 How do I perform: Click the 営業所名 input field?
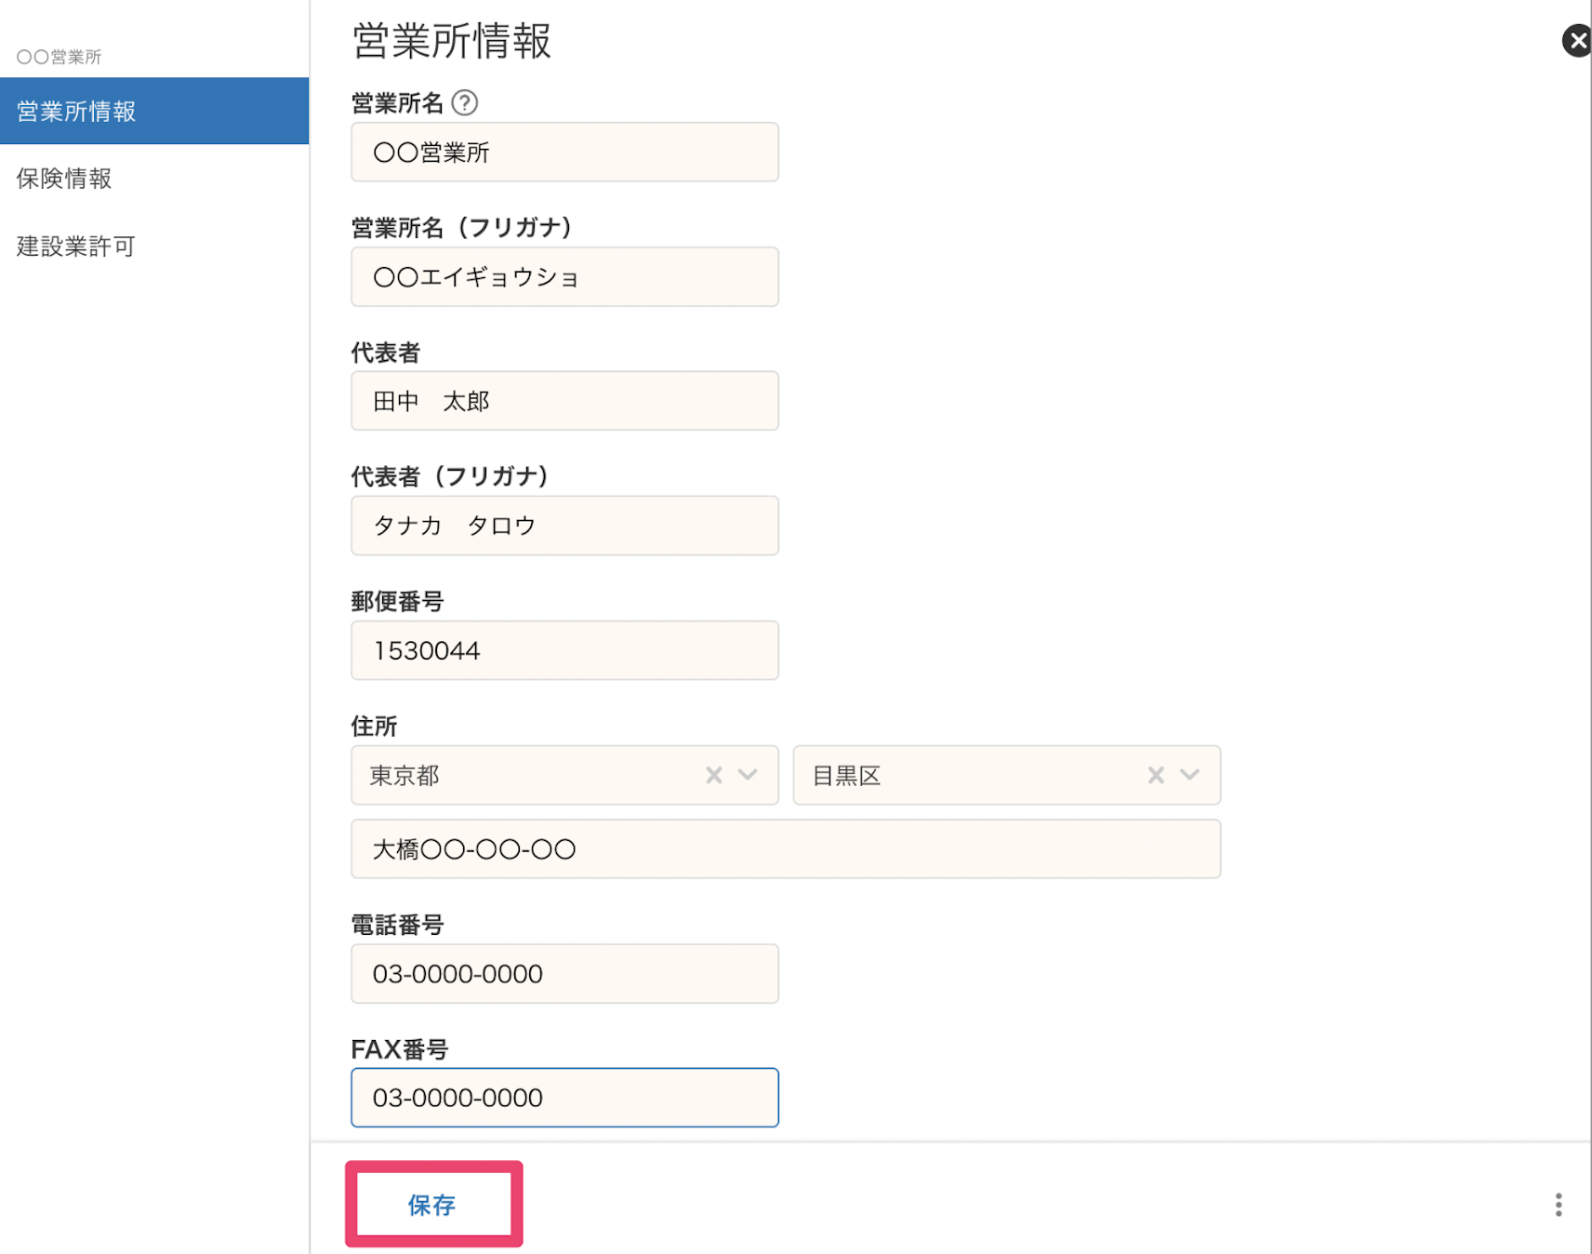564,153
